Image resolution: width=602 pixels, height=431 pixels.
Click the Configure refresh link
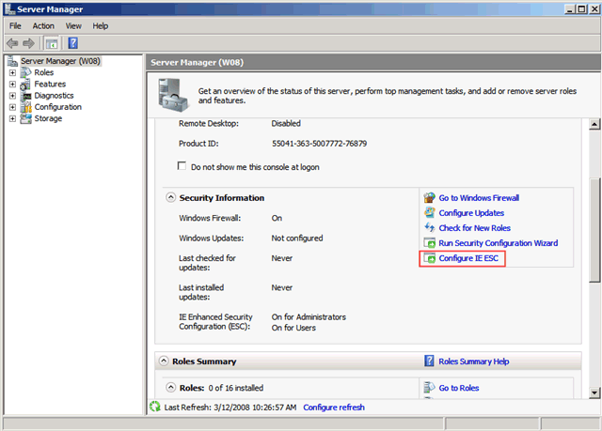tap(334, 408)
